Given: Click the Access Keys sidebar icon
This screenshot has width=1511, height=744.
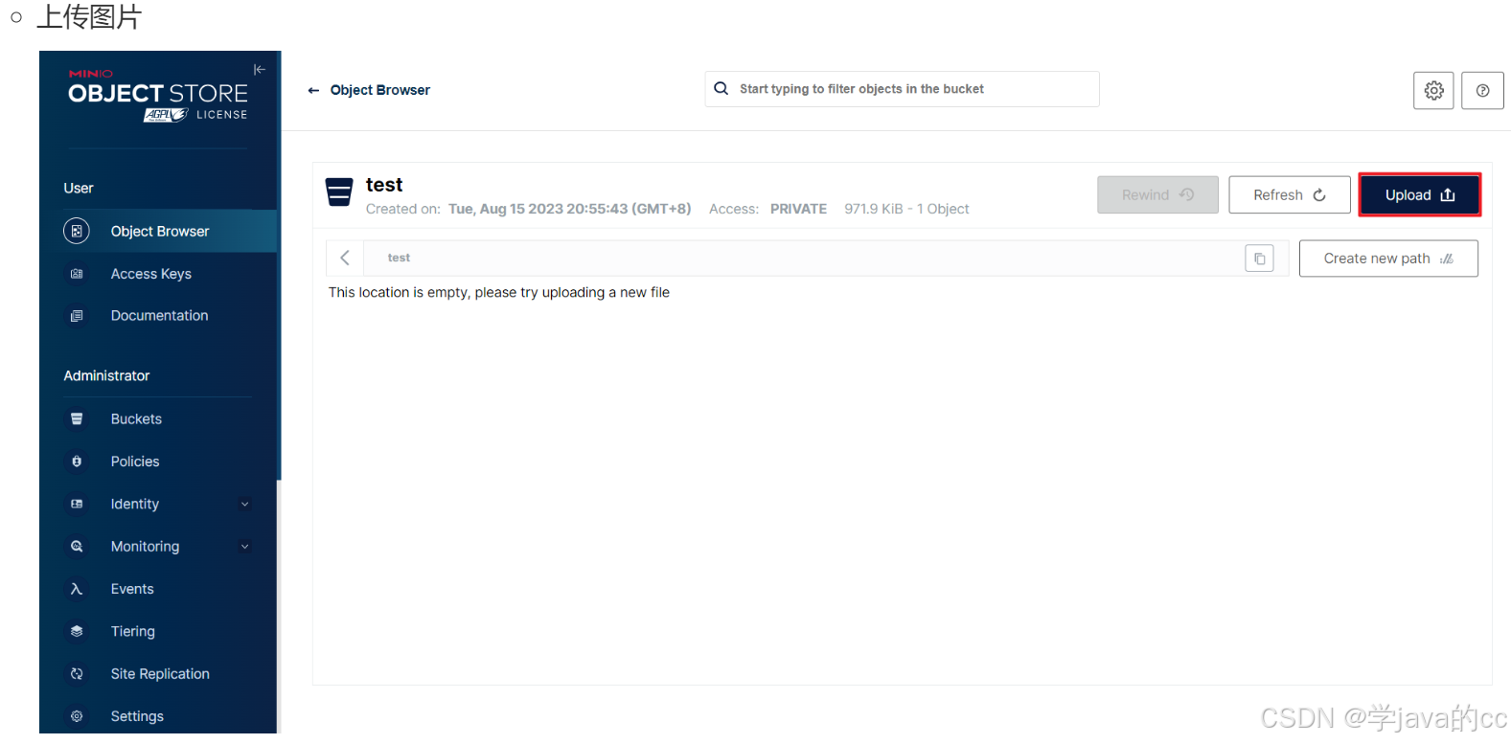Looking at the screenshot, I should (x=77, y=274).
